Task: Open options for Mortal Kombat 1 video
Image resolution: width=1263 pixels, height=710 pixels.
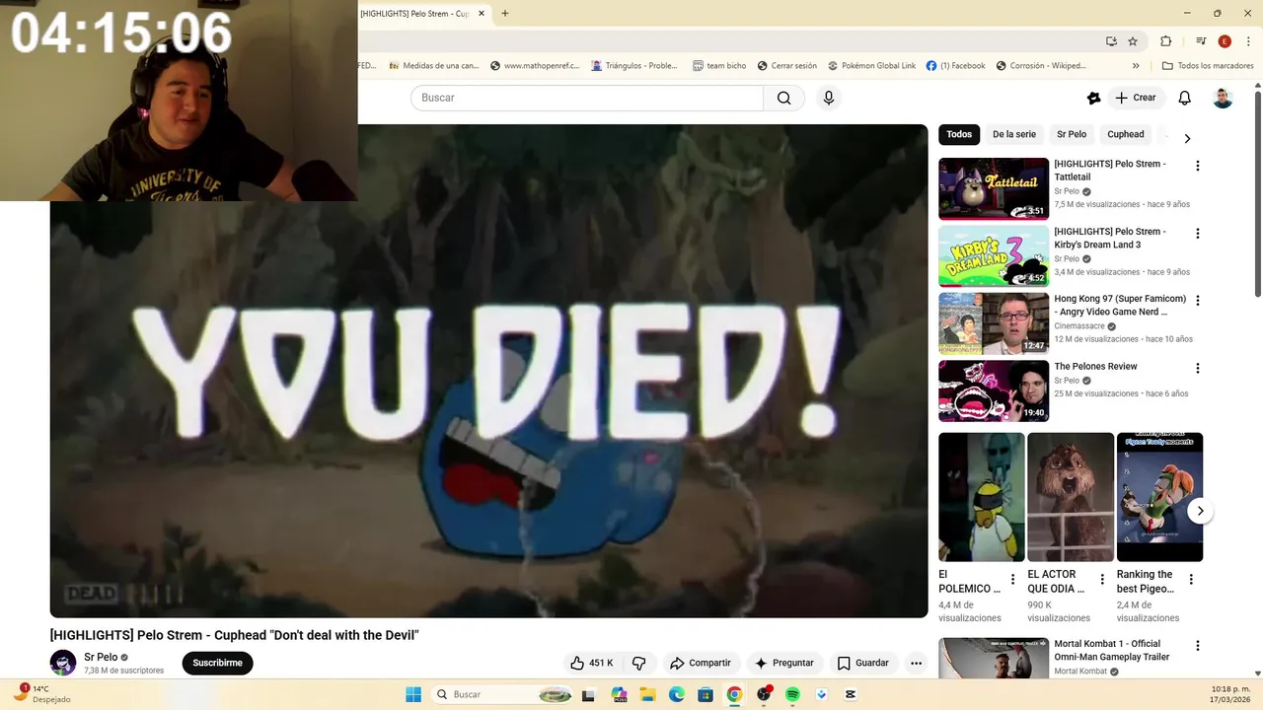Action: 1198,646
